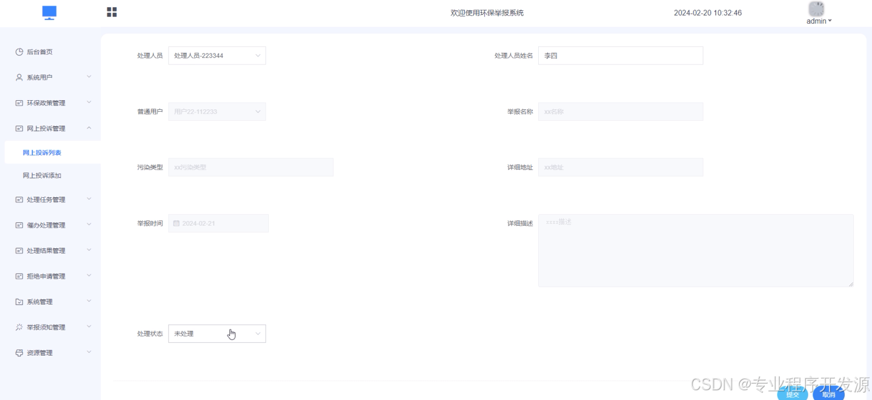The height and width of the screenshot is (400, 872).
Task: Expand 处理结果管理 using its chevron
Action: click(x=89, y=250)
